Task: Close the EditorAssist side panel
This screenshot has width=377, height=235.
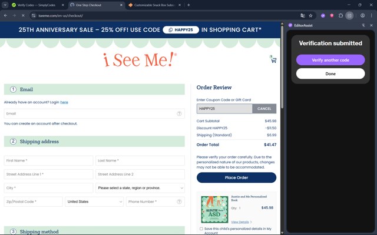Action: pyautogui.click(x=371, y=25)
